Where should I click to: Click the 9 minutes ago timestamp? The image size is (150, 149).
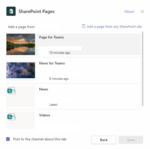coord(59,79)
